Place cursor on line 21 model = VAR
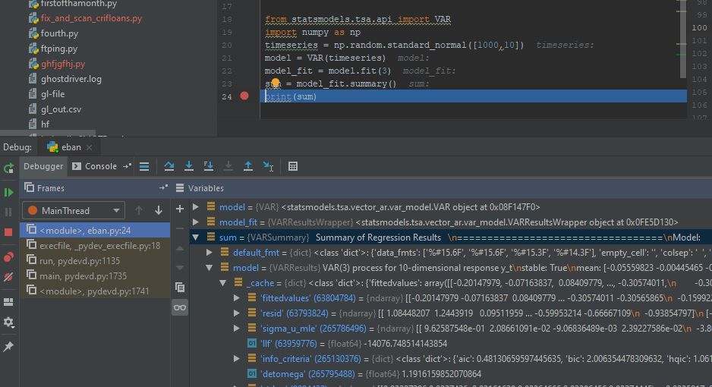 pos(325,58)
